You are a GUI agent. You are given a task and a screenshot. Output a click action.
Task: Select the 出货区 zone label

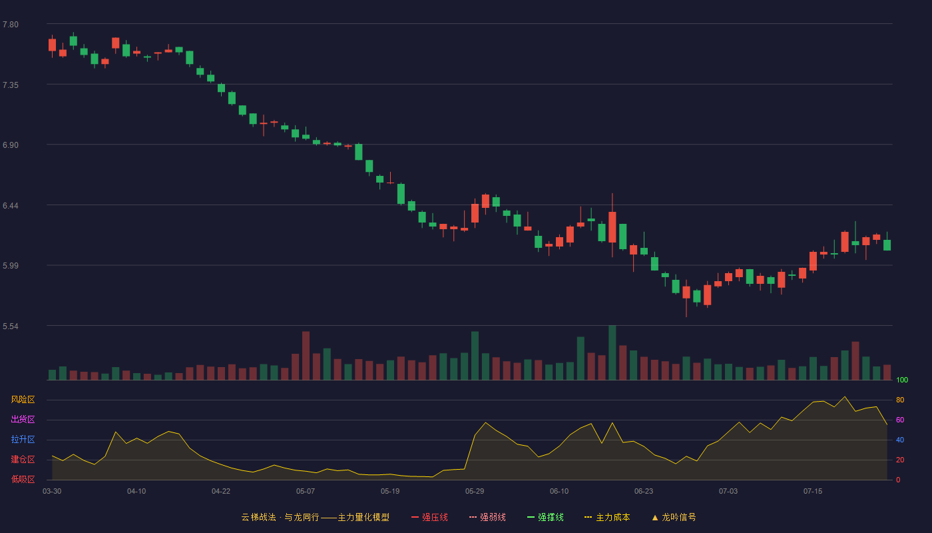pyautogui.click(x=23, y=420)
